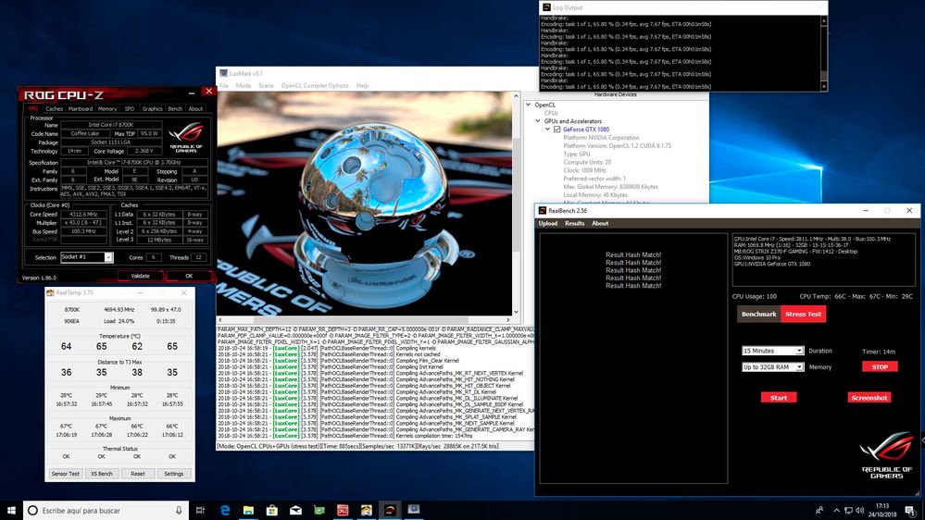Open the People icon in system tray
This screenshot has width=925, height=520.
click(x=819, y=510)
